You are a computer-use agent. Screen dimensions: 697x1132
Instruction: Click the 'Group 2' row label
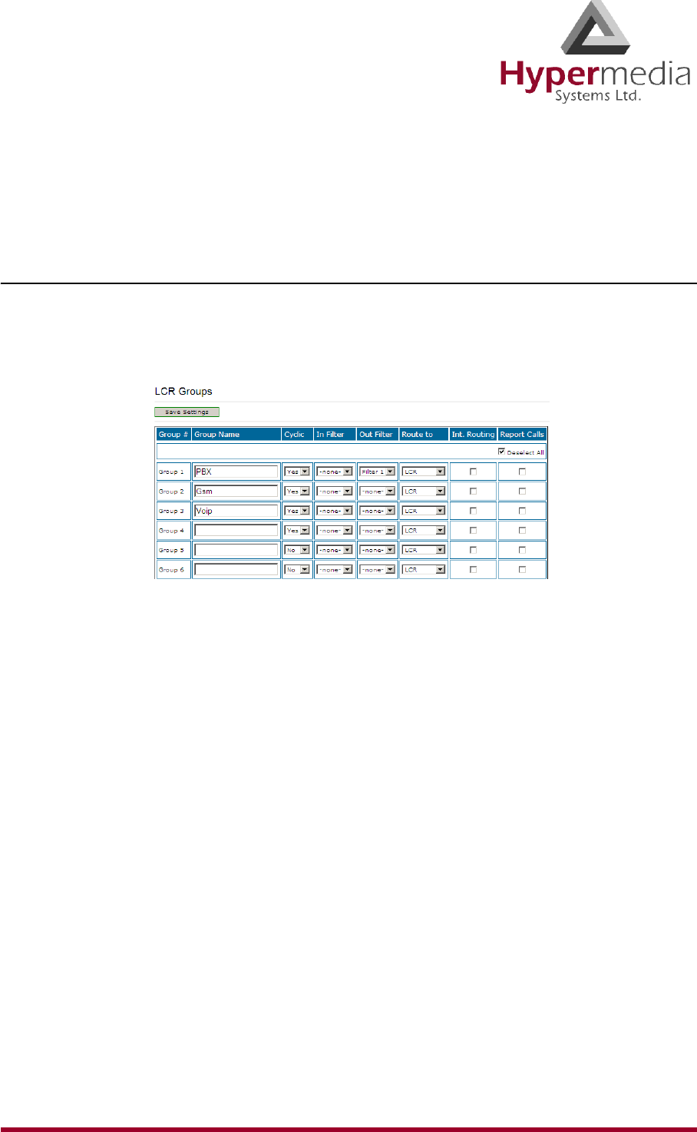pyautogui.click(x=171, y=492)
